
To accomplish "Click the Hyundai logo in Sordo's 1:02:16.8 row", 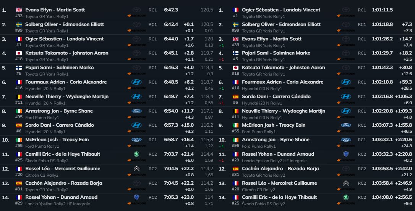I will coord(345,97).
